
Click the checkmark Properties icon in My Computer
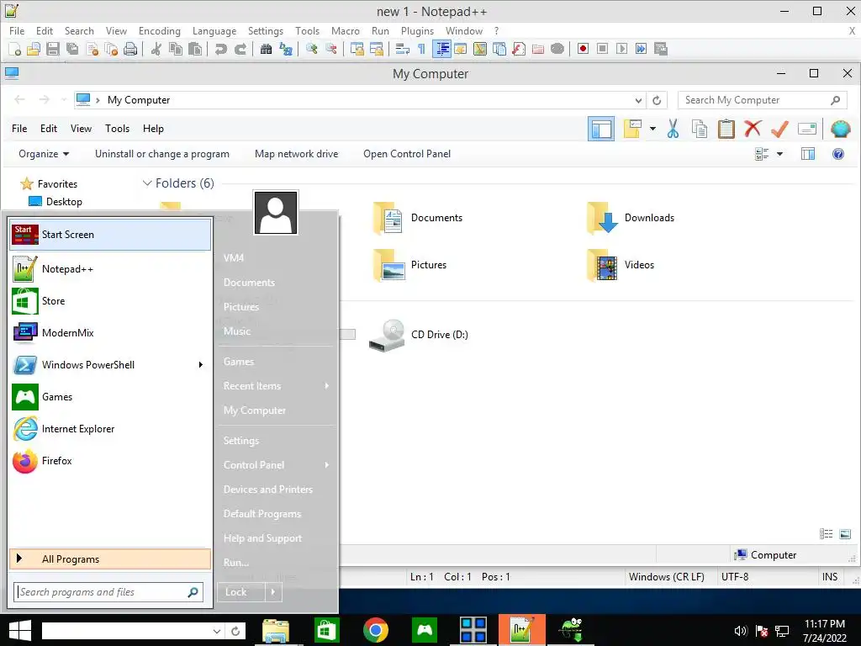[779, 129]
